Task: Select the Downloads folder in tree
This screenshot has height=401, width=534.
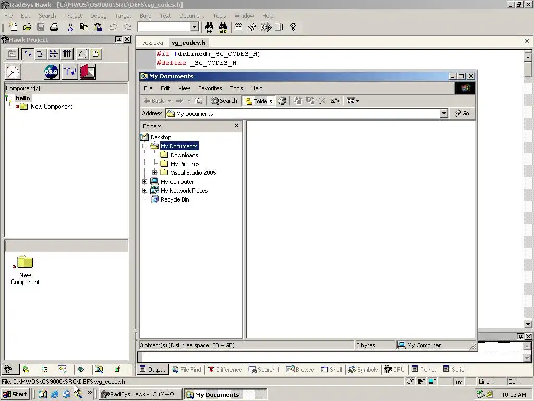Action: (184, 155)
